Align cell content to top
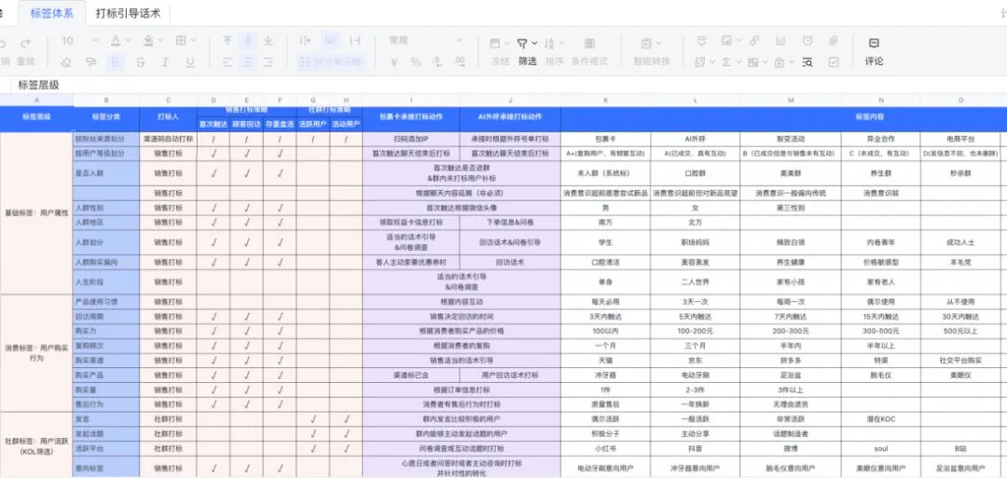Viewport: 1007px width, 478px height. pyautogui.click(x=228, y=40)
